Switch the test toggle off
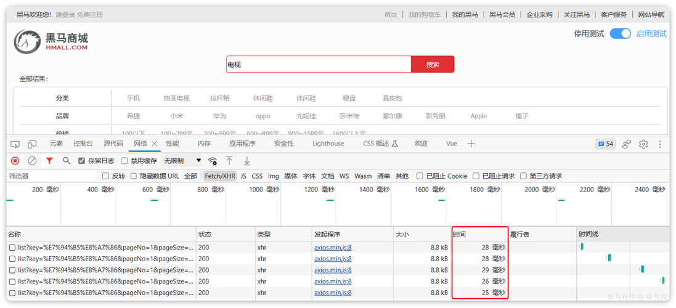The image size is (676, 308). tap(621, 34)
